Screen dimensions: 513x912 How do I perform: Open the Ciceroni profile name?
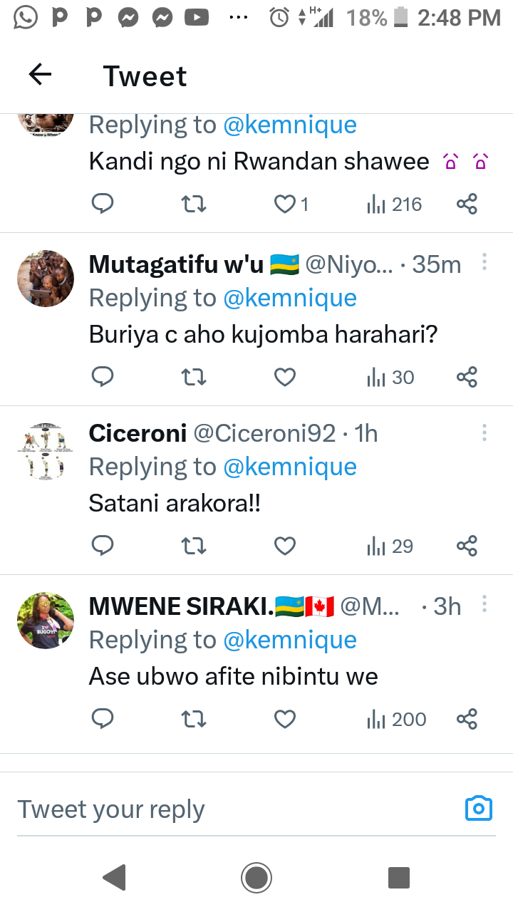tap(138, 433)
